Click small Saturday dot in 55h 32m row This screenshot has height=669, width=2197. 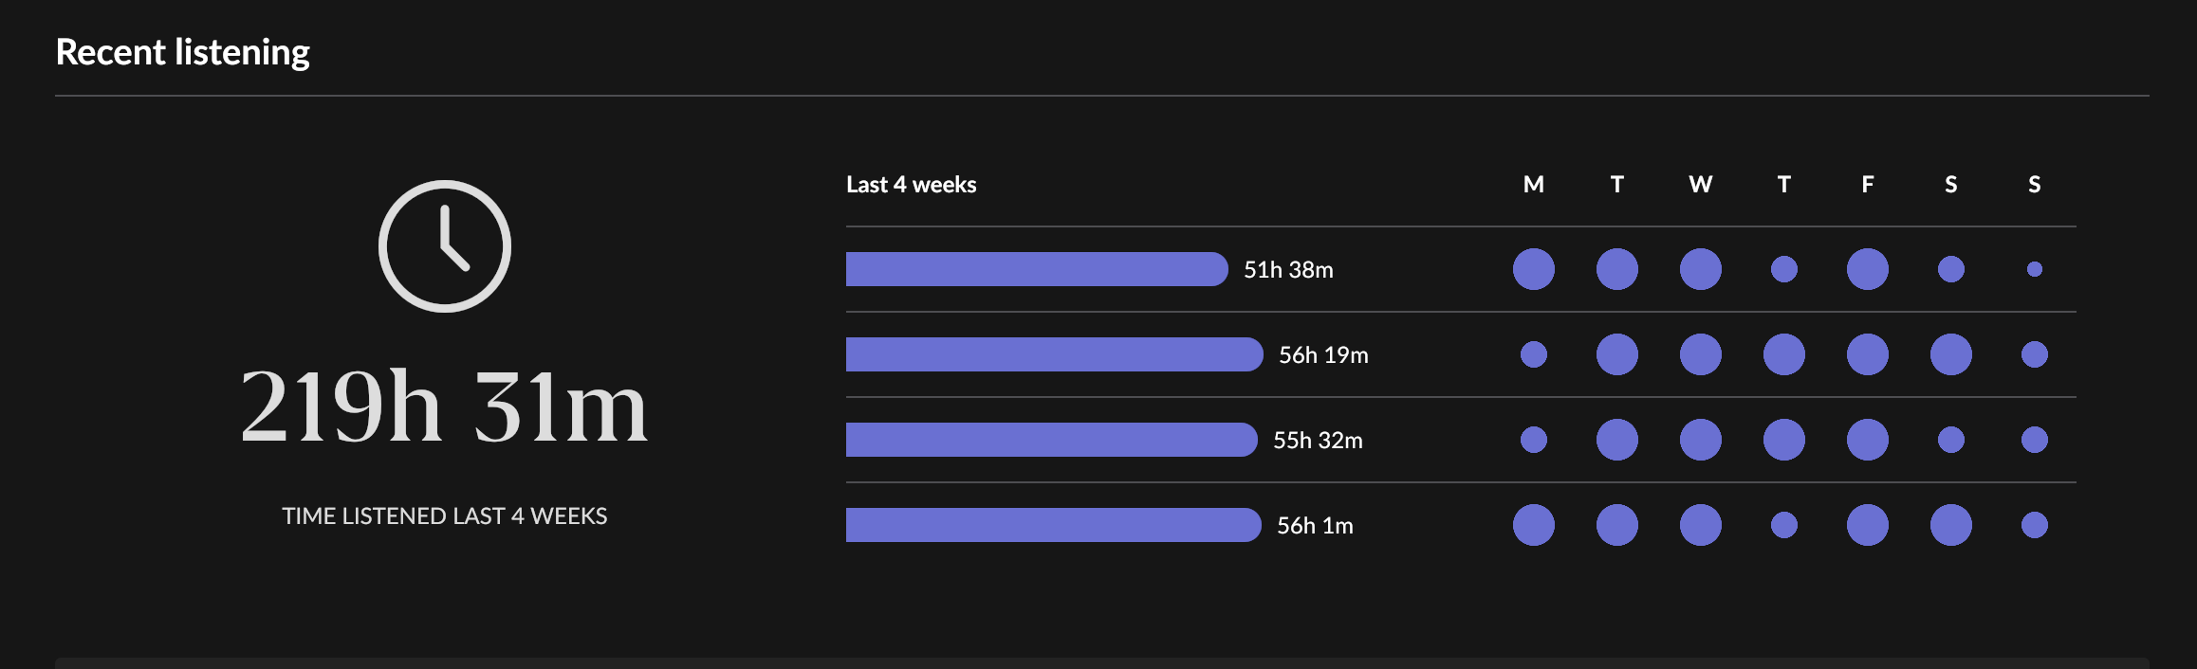1950,440
